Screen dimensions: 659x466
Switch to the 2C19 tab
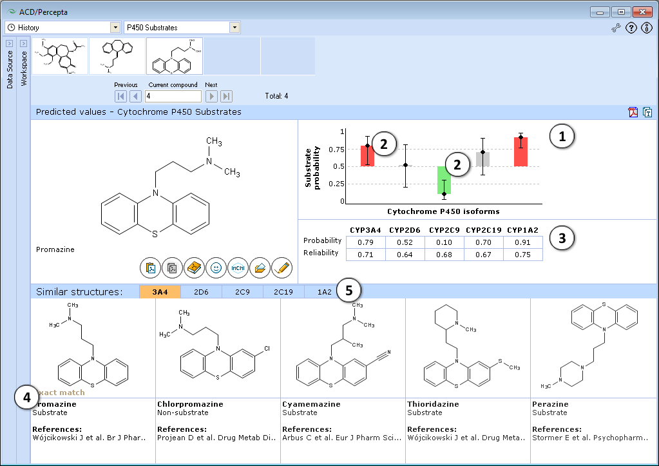(x=283, y=292)
